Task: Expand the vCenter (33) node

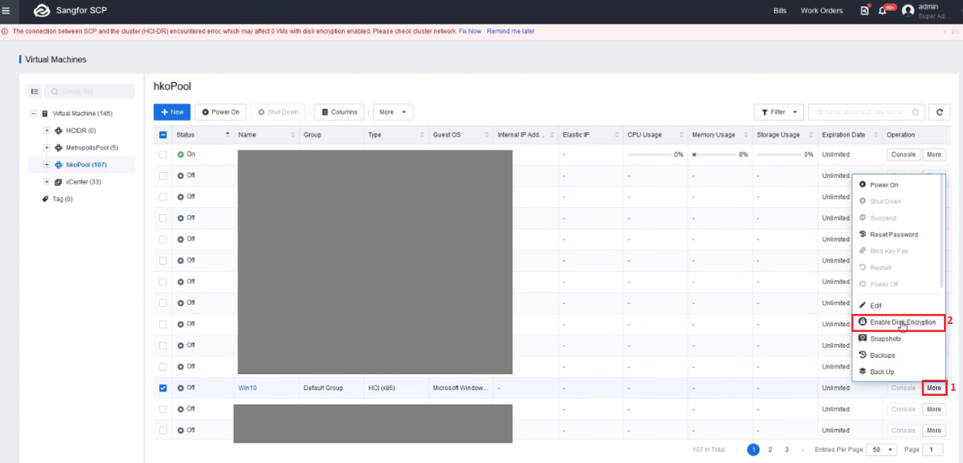Action: coord(47,182)
